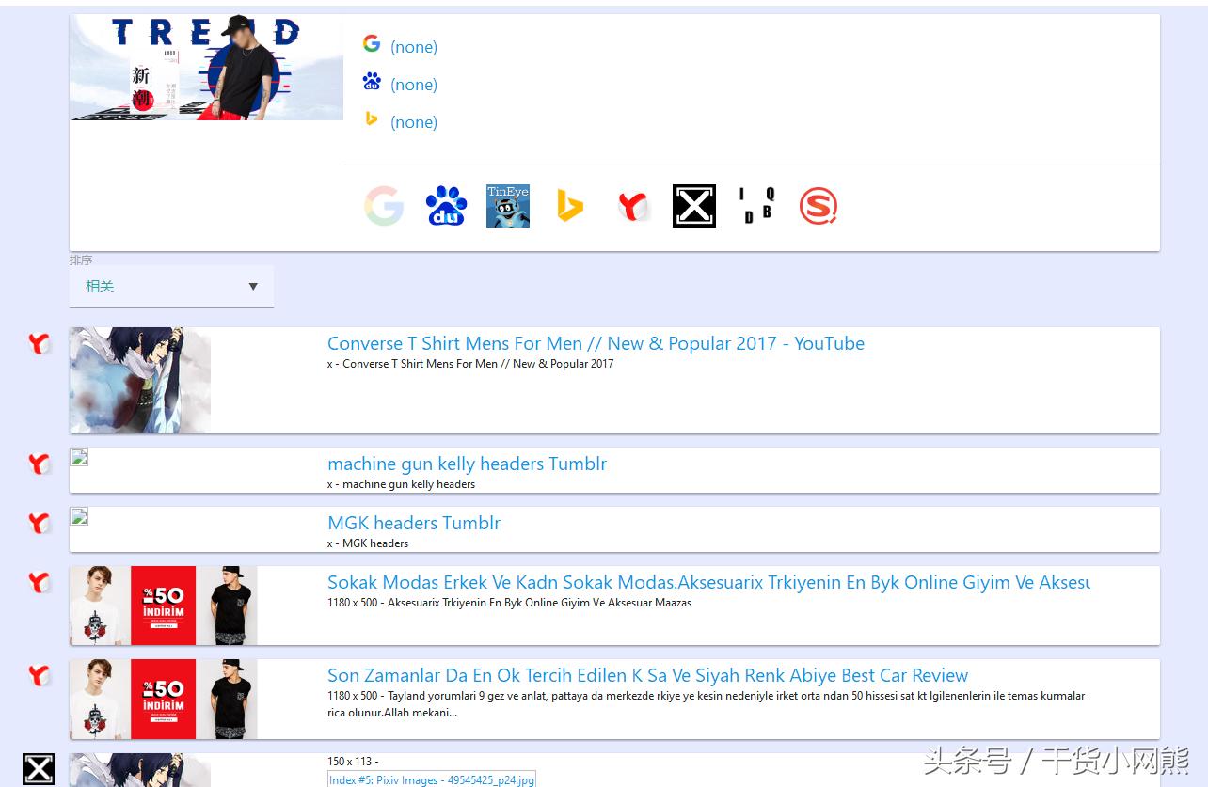
Task: Pick the SauceNAO icon in the engine row
Action: tap(694, 206)
